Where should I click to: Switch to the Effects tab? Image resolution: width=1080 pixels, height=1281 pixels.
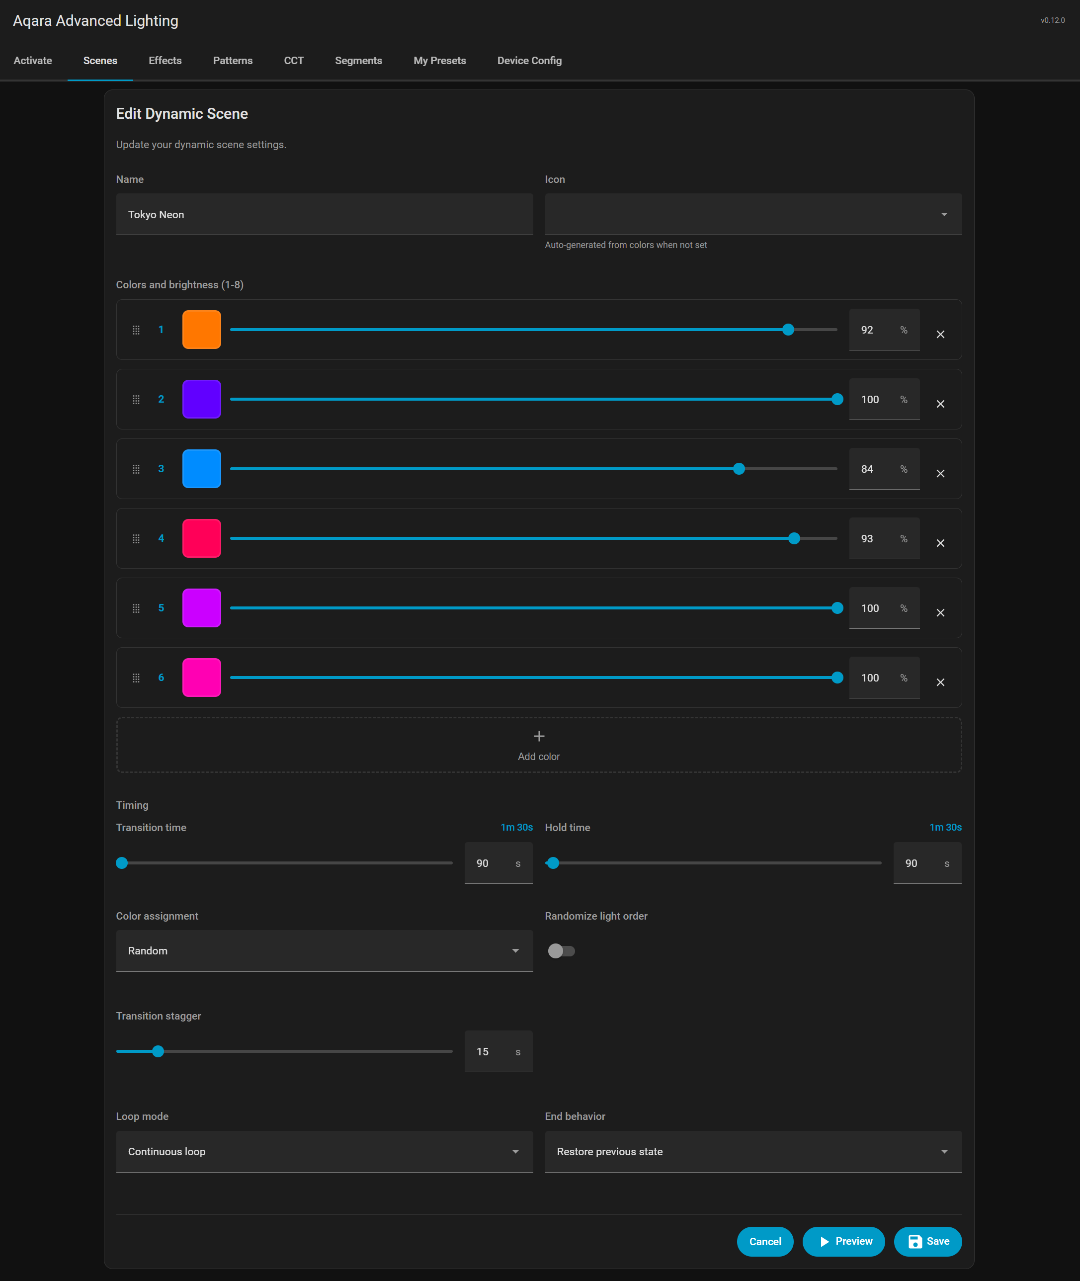tap(165, 61)
